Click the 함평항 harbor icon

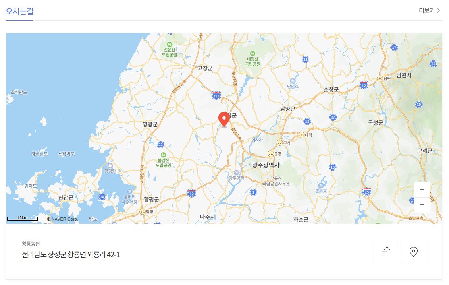point(110,165)
